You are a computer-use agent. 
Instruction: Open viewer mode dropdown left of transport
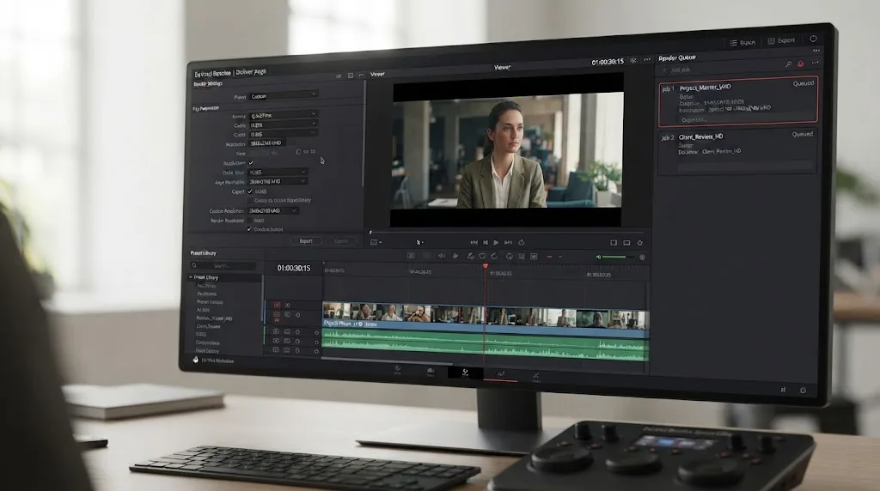[376, 242]
